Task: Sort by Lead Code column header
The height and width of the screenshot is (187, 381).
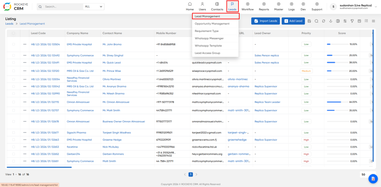Action: pyautogui.click(x=38, y=33)
